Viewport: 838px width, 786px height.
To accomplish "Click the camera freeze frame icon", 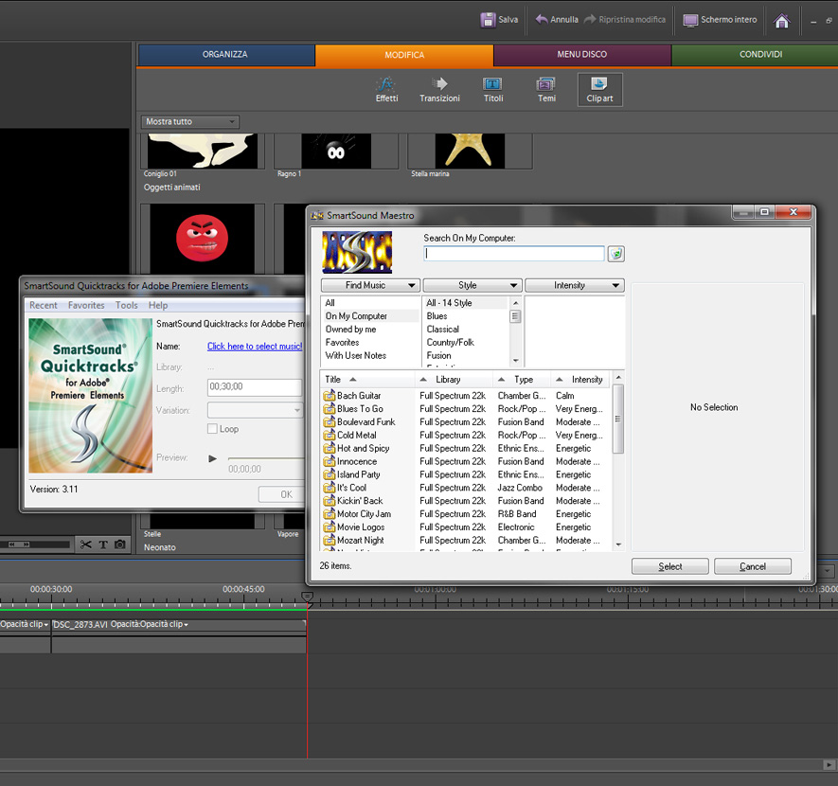I will point(120,545).
